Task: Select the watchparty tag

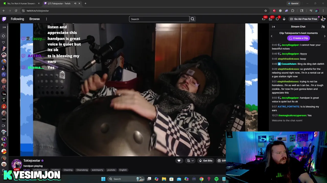Action: point(97,170)
